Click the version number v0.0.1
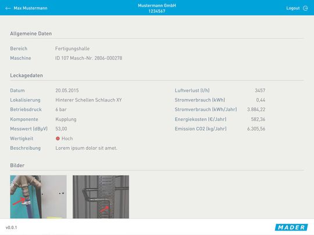Screen dimensions: 314x235 [x=12, y=227]
